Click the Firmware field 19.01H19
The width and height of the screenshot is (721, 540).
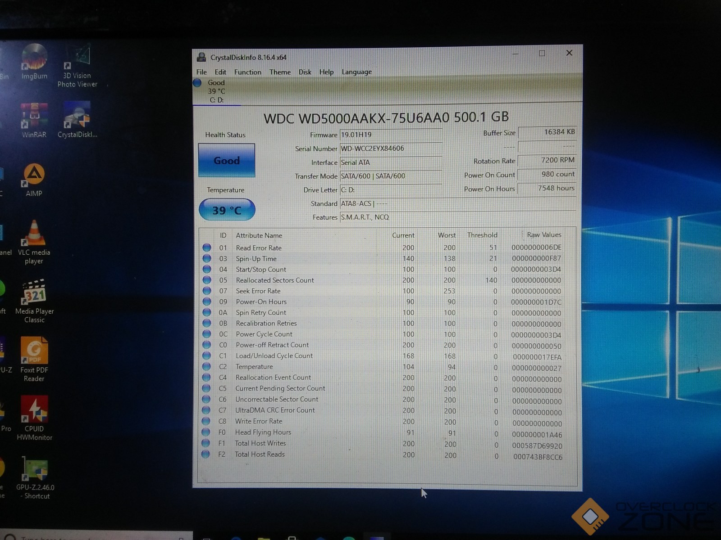pyautogui.click(x=391, y=135)
